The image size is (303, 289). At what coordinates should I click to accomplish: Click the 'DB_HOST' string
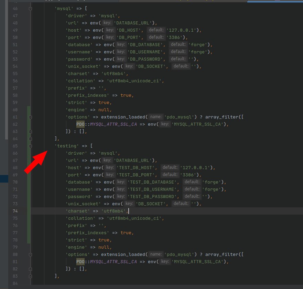129,30
